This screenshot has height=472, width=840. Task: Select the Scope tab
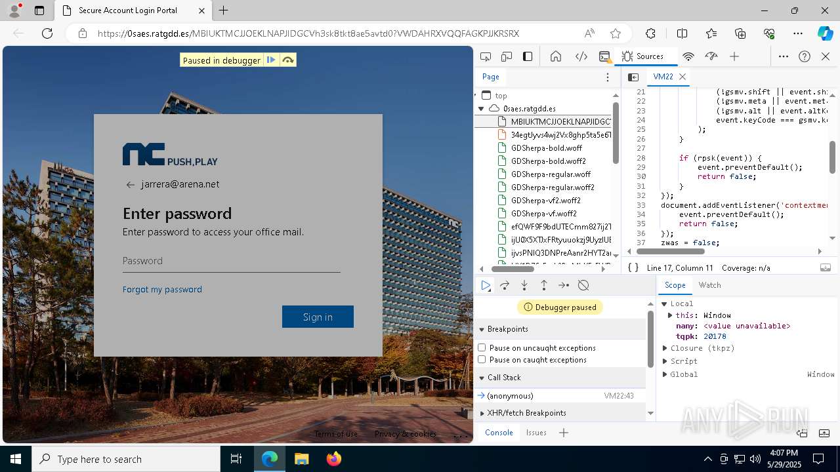point(675,285)
